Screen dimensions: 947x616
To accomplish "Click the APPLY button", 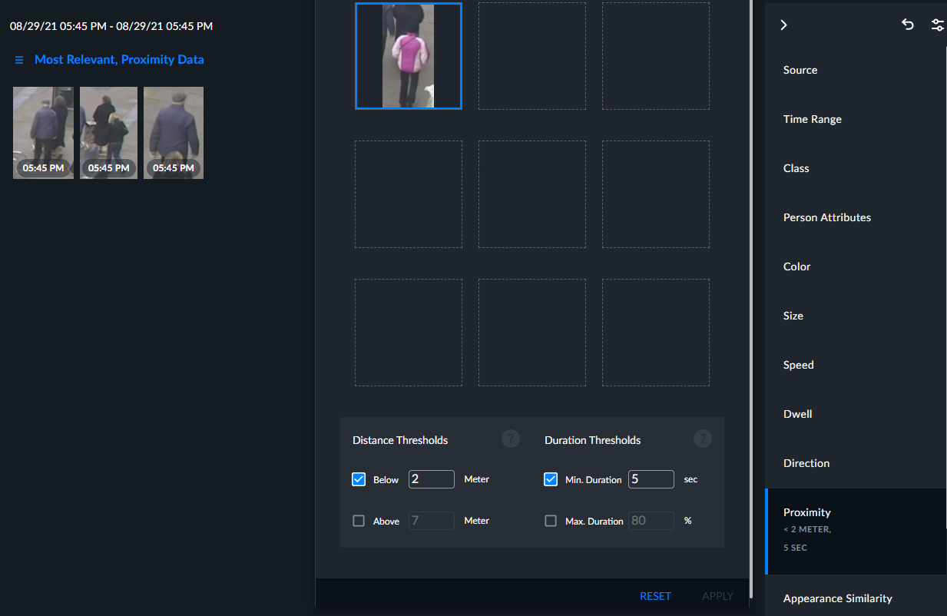I will coord(717,596).
